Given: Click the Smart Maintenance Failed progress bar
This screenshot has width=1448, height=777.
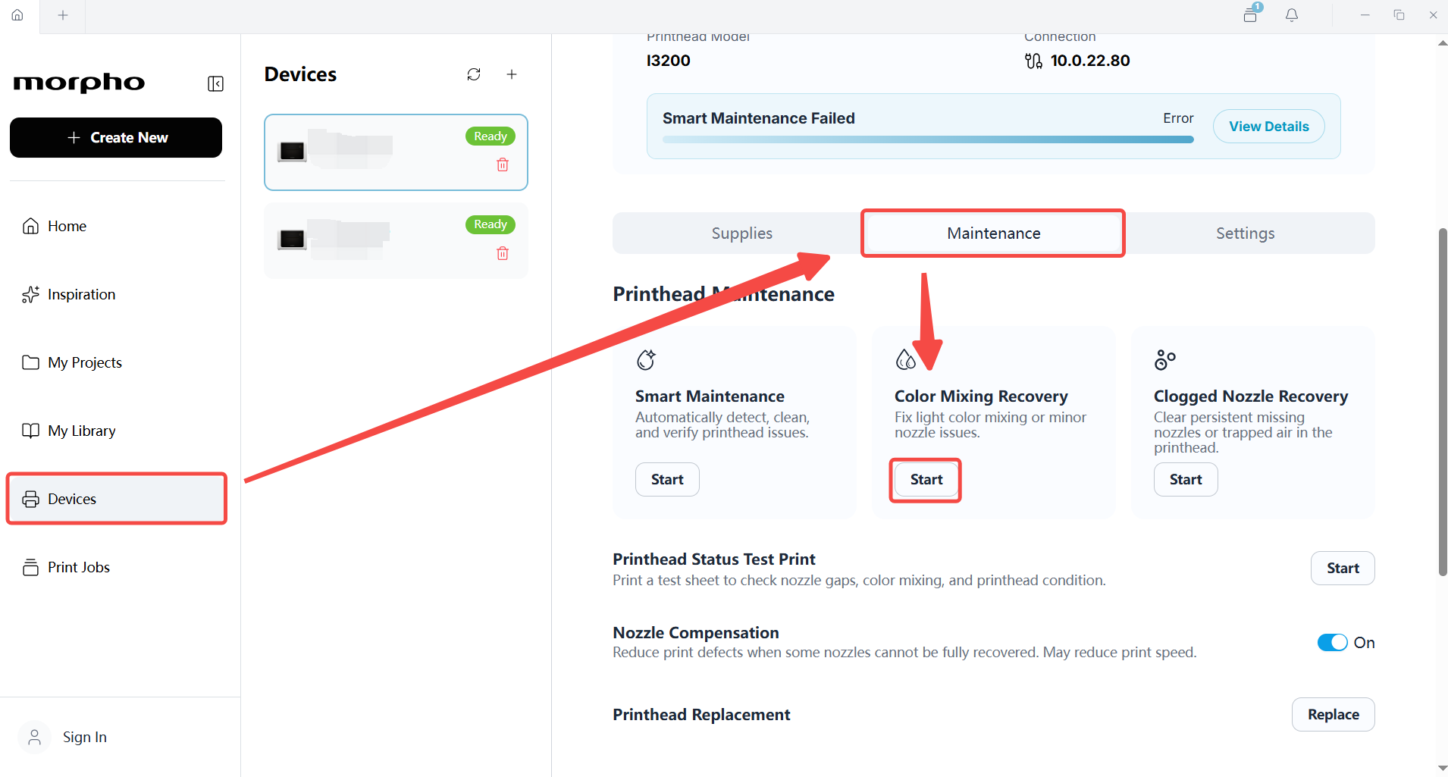Looking at the screenshot, I should pyautogui.click(x=928, y=139).
